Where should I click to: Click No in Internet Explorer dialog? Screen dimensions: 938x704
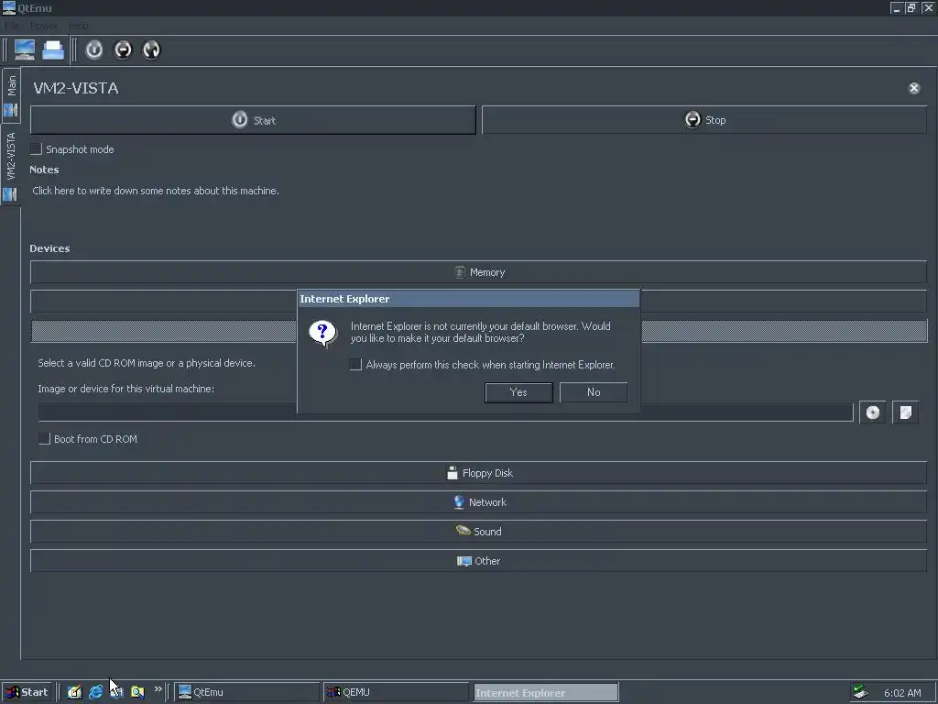coord(594,392)
